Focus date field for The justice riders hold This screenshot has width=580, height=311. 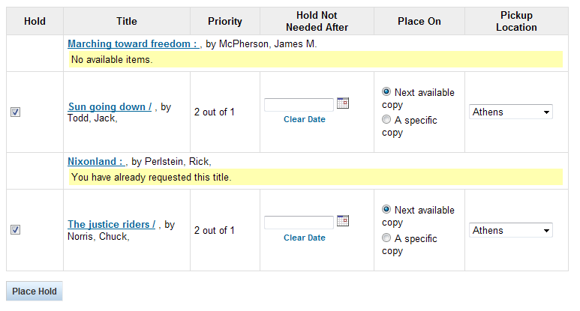coord(299,223)
